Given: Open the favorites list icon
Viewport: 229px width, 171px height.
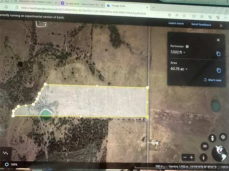Looking at the screenshot, I should tap(202, 16).
